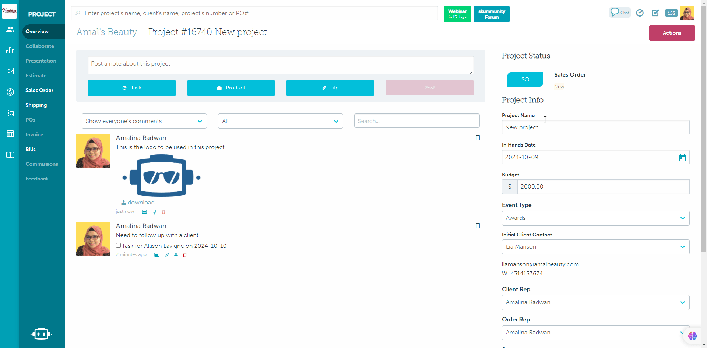
Task: Open the Chat icon in header
Action: pyautogui.click(x=620, y=13)
